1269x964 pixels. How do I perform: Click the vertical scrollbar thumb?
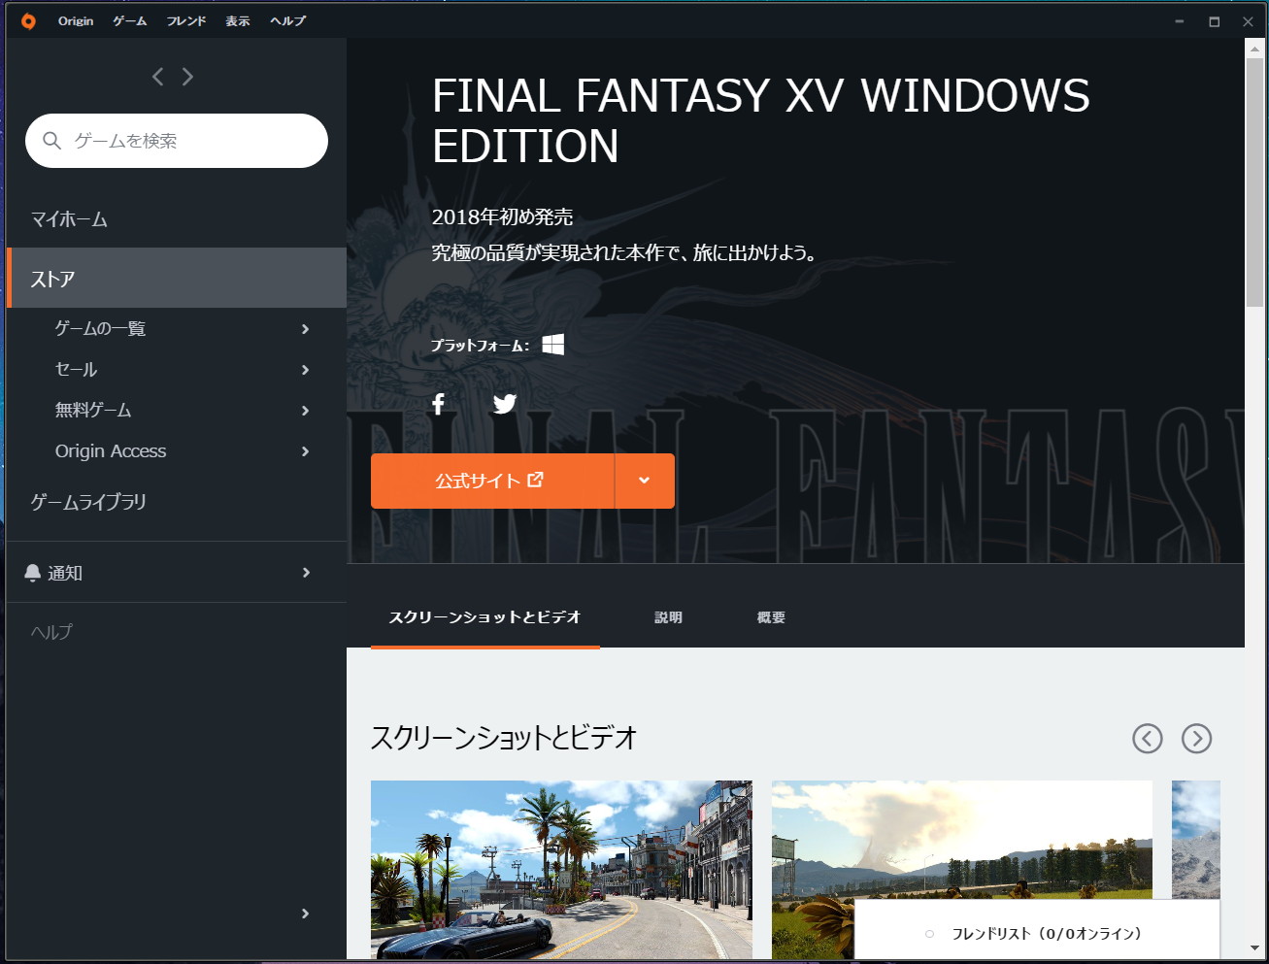tap(1254, 181)
